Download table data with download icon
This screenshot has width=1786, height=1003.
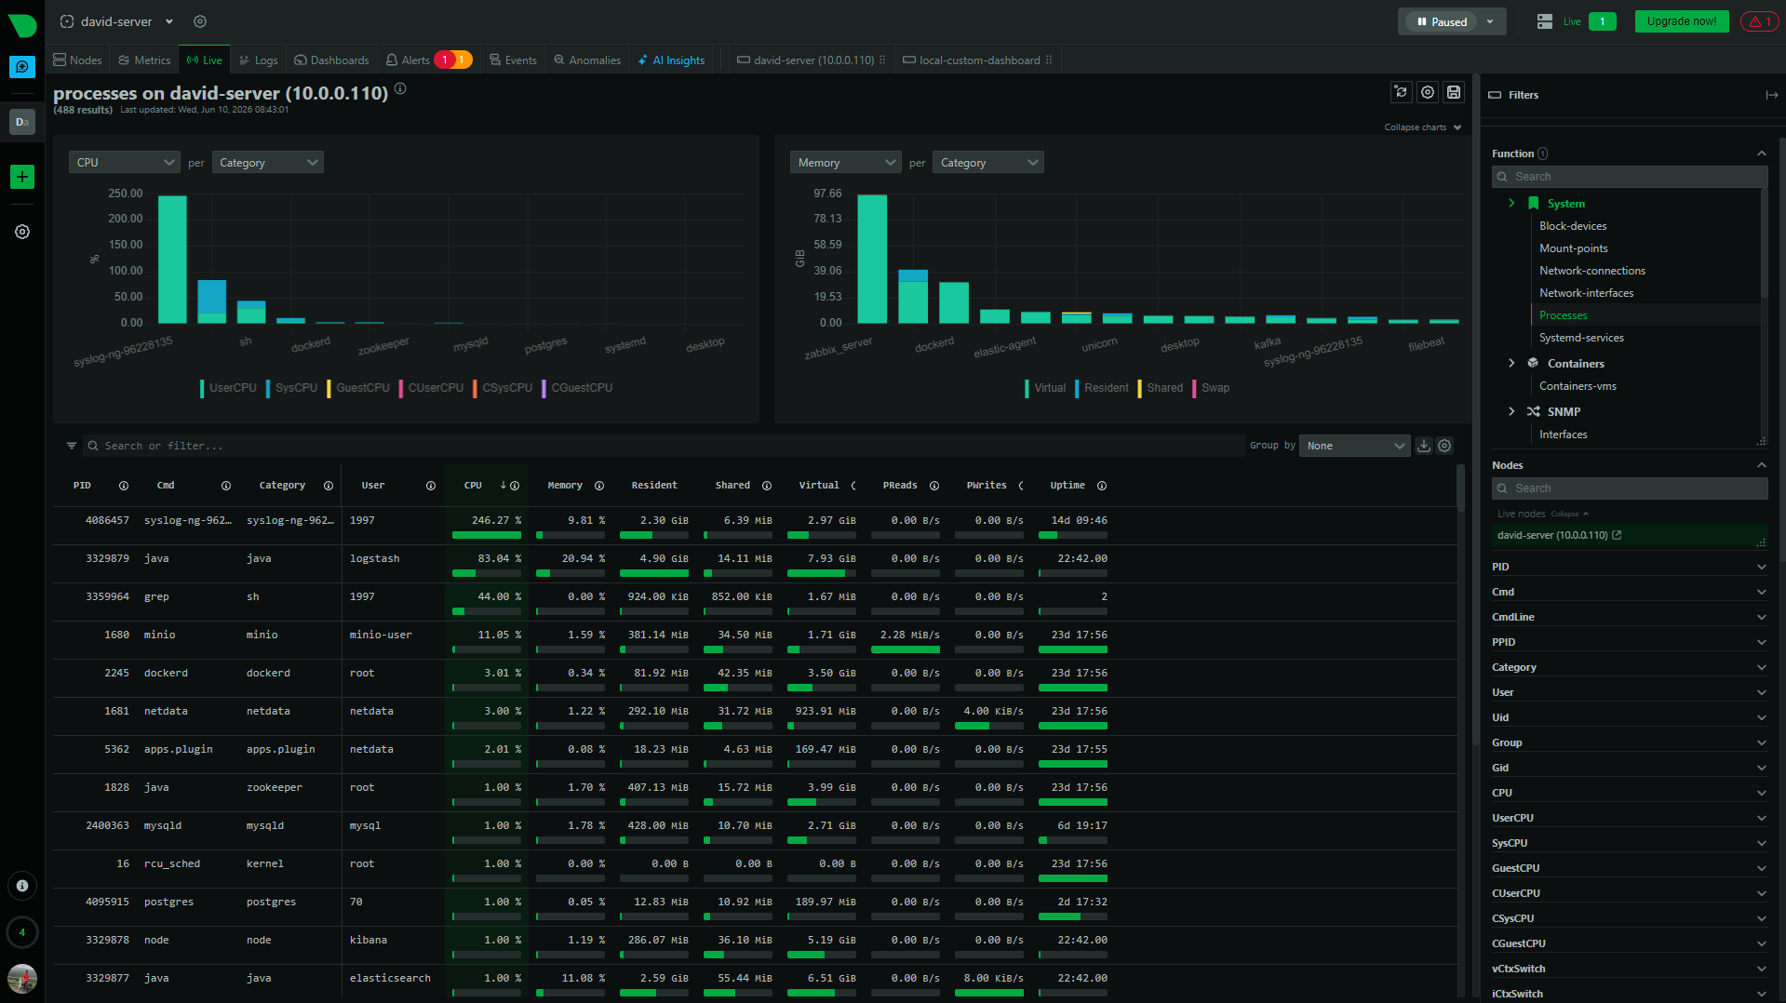click(x=1424, y=446)
